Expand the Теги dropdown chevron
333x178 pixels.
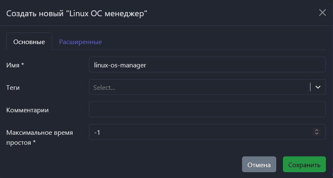(318, 87)
